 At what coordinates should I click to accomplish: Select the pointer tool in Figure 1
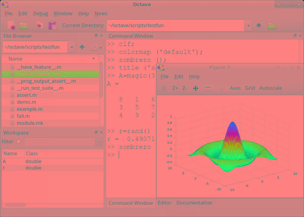tap(221, 88)
